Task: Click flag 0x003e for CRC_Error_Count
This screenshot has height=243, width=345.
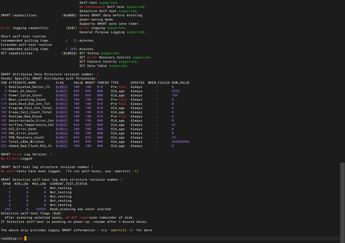Action: coord(62,133)
